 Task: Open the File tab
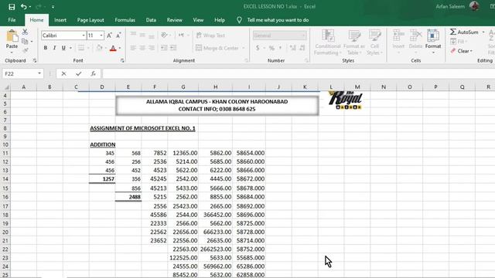[12, 20]
